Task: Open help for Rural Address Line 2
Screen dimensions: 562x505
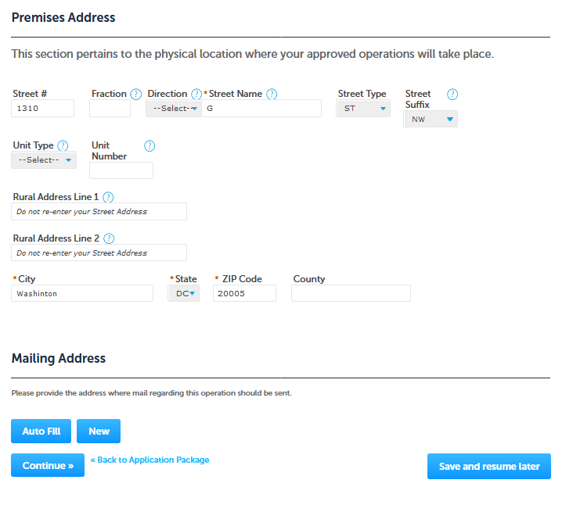Action: tap(109, 238)
